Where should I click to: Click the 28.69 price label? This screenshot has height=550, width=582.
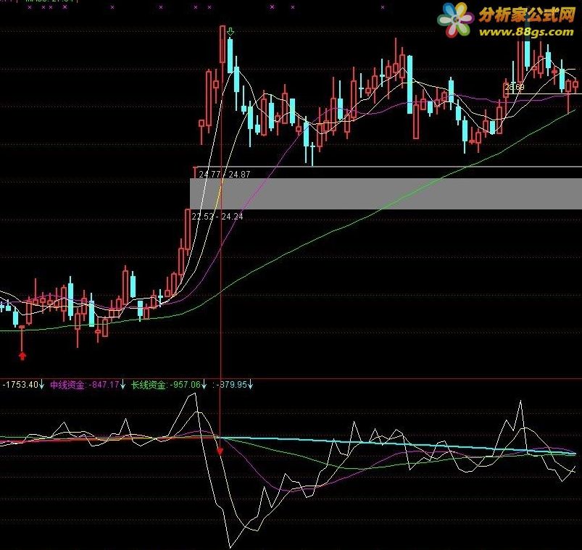[x=515, y=87]
